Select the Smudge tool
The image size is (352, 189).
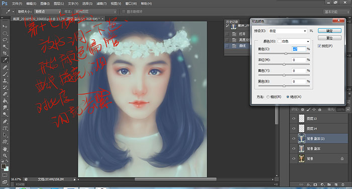point(5,107)
